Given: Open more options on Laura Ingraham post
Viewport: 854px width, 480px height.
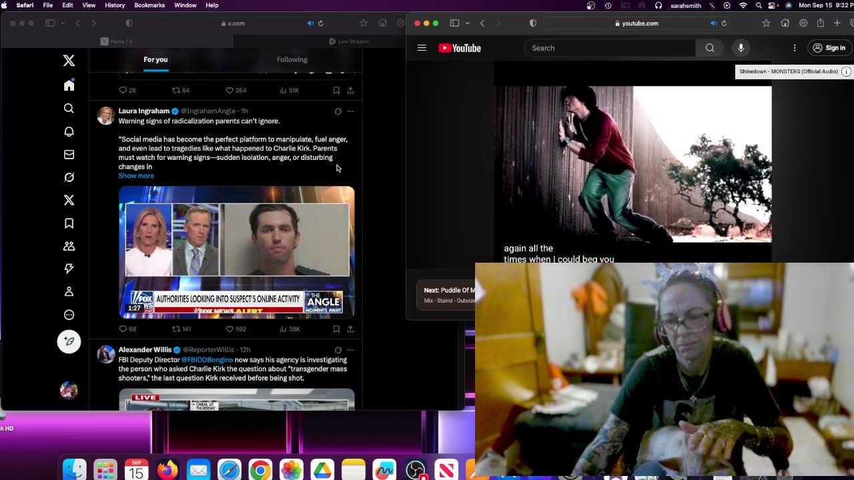Looking at the screenshot, I should 350,111.
